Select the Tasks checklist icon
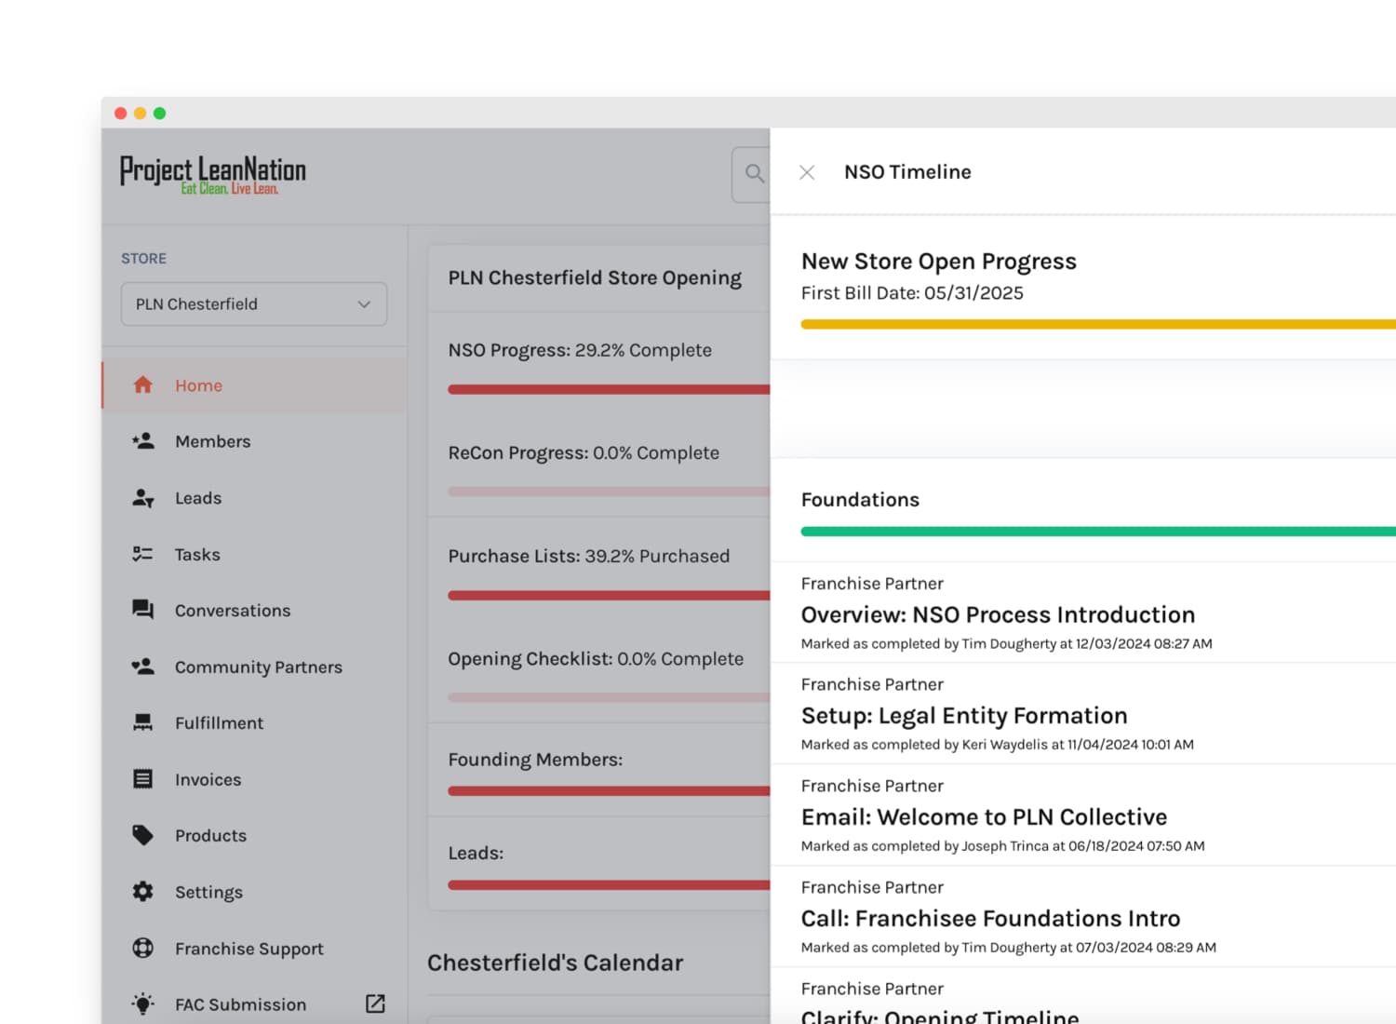Viewport: 1396px width, 1024px height. 142,554
